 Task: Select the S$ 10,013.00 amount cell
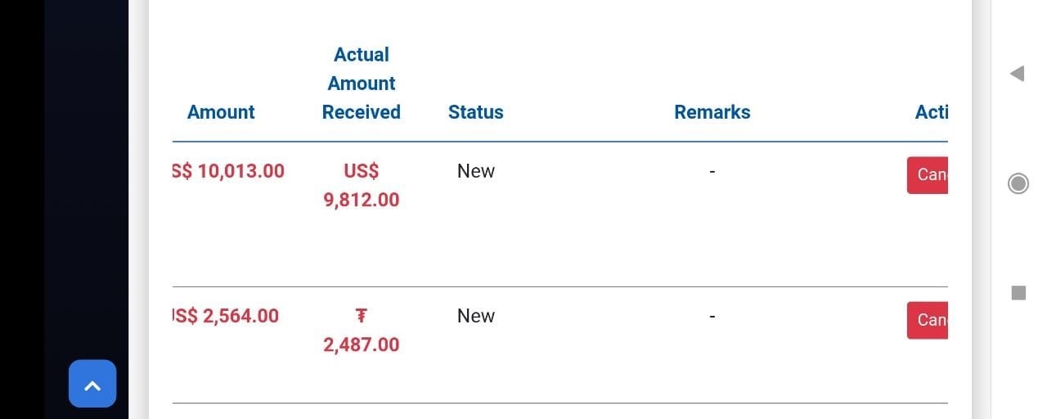pyautogui.click(x=228, y=171)
